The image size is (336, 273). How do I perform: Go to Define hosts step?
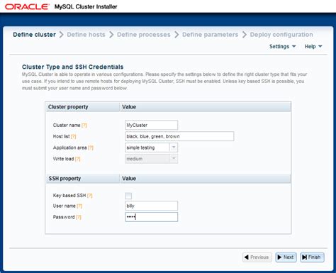pyautogui.click(x=86, y=35)
